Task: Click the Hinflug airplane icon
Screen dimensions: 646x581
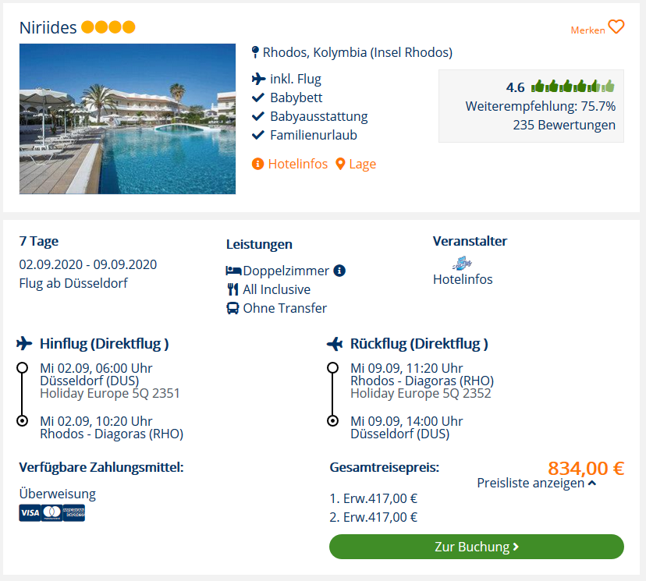Action: (24, 343)
